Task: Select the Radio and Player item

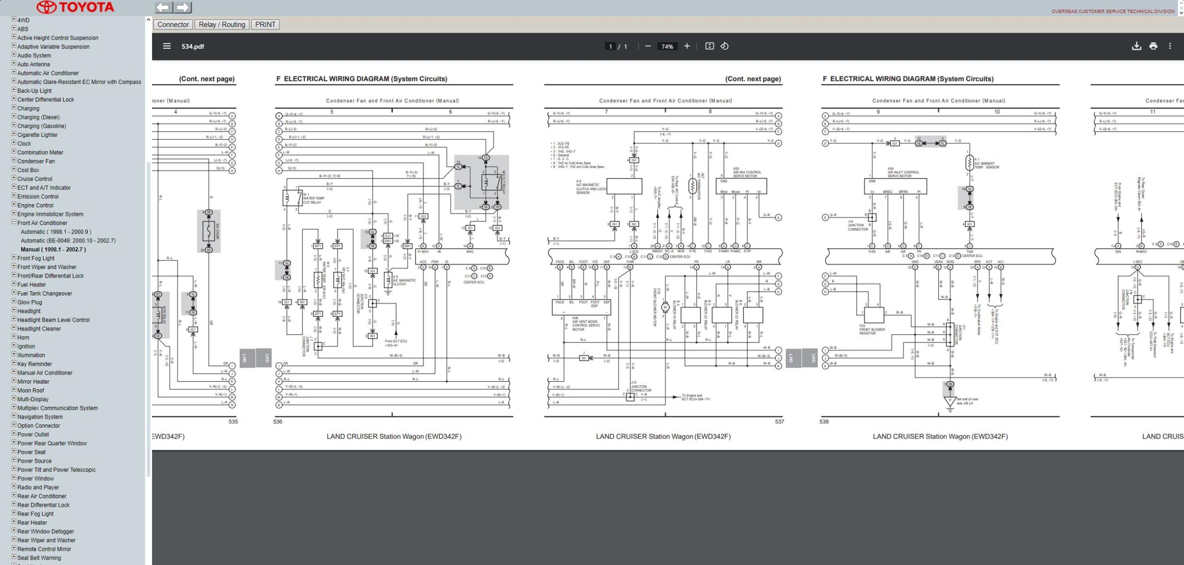Action: point(38,487)
